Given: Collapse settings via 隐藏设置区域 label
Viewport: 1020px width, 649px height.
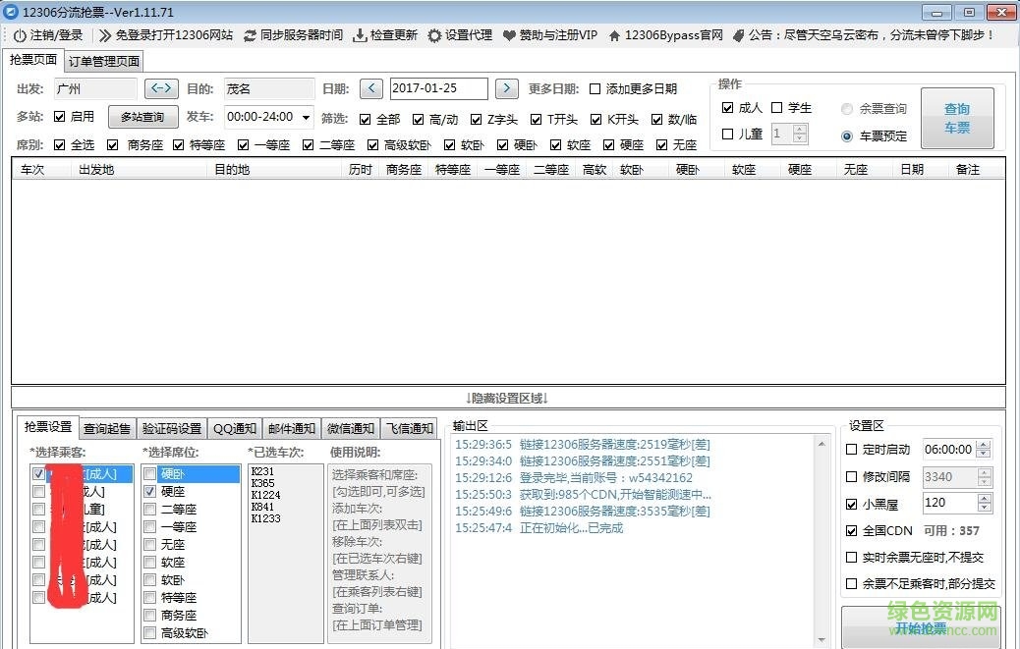Looking at the screenshot, I should point(509,398).
